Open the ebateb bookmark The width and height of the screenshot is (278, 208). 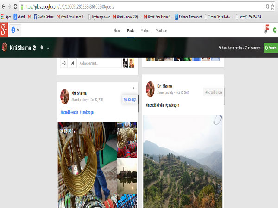(x=19, y=17)
